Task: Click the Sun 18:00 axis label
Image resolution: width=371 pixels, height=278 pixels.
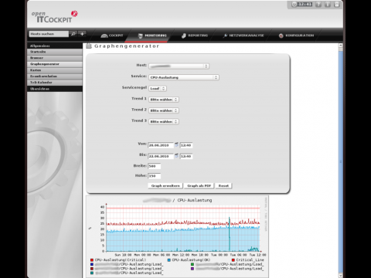Action: tap(123, 255)
